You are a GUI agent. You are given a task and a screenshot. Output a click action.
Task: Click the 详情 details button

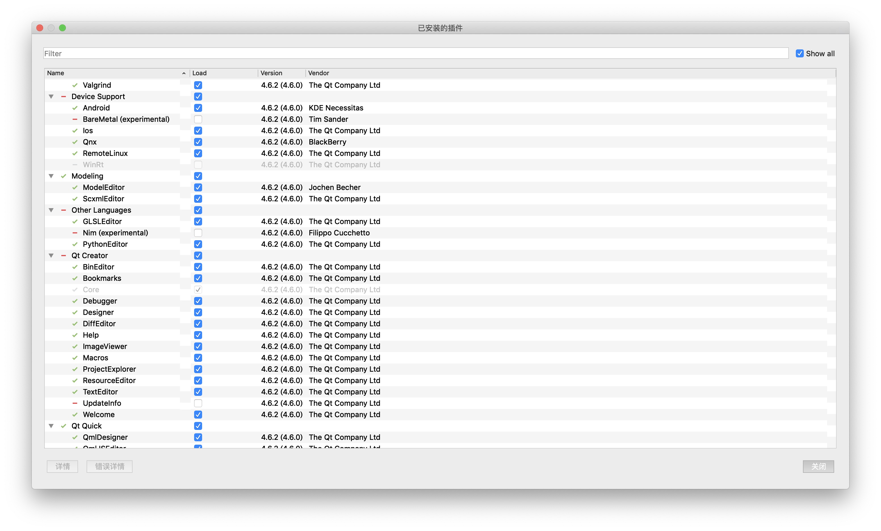(x=62, y=467)
